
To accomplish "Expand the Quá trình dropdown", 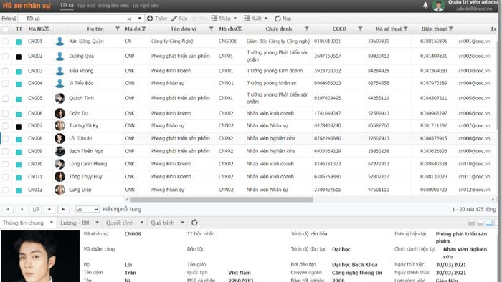I will coord(182,223).
